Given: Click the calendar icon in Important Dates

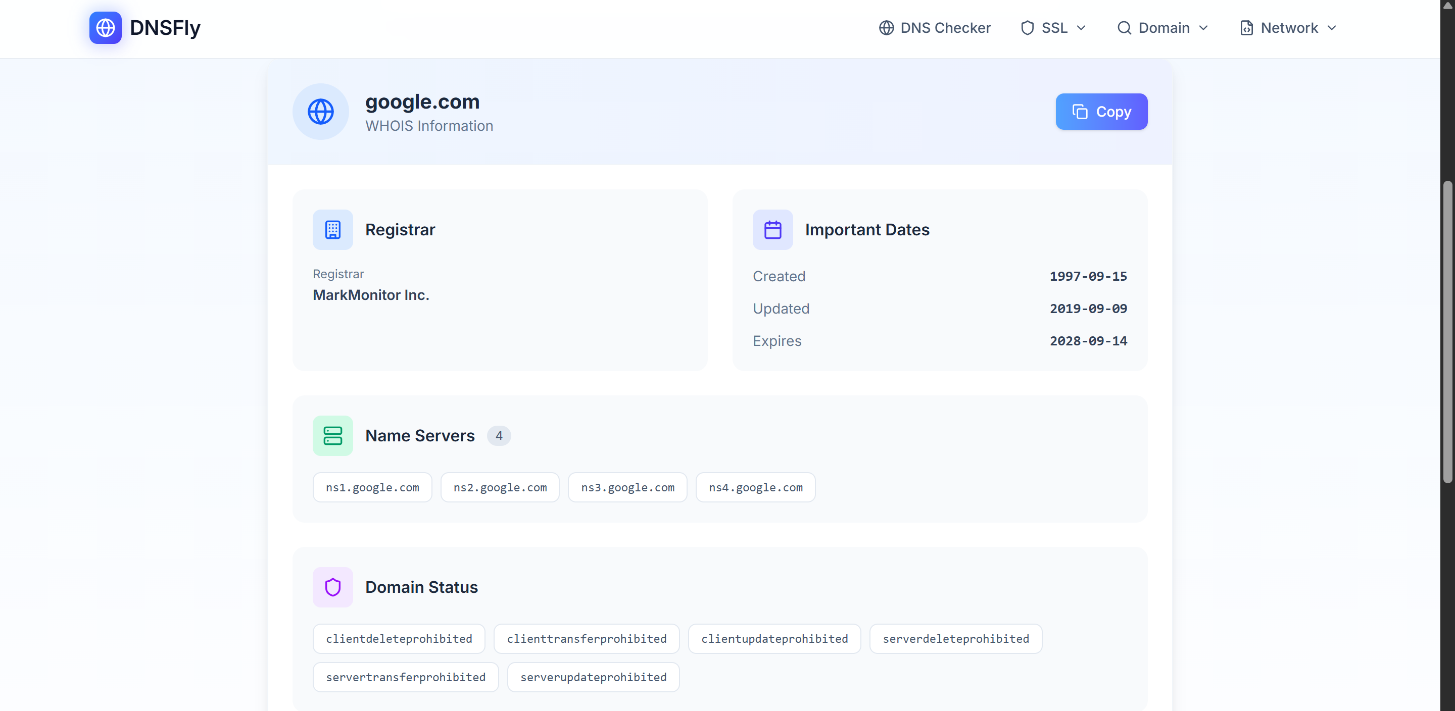Looking at the screenshot, I should click(772, 229).
